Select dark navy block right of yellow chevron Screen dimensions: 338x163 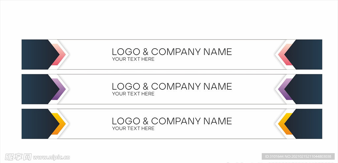pos(309,124)
